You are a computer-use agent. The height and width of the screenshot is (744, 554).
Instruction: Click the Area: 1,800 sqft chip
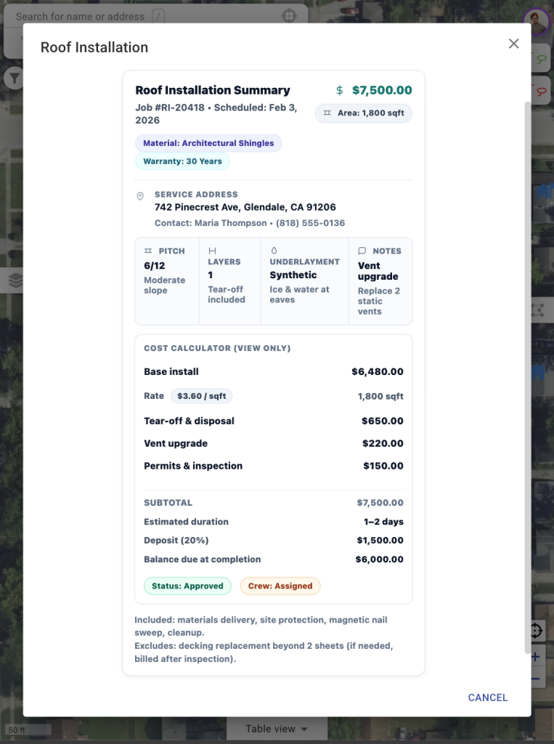364,113
